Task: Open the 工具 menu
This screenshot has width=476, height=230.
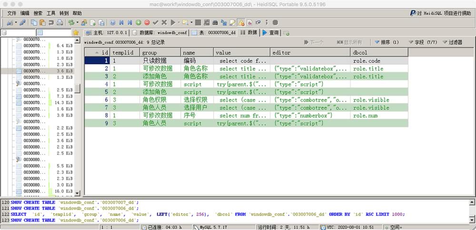Action: click(x=51, y=13)
